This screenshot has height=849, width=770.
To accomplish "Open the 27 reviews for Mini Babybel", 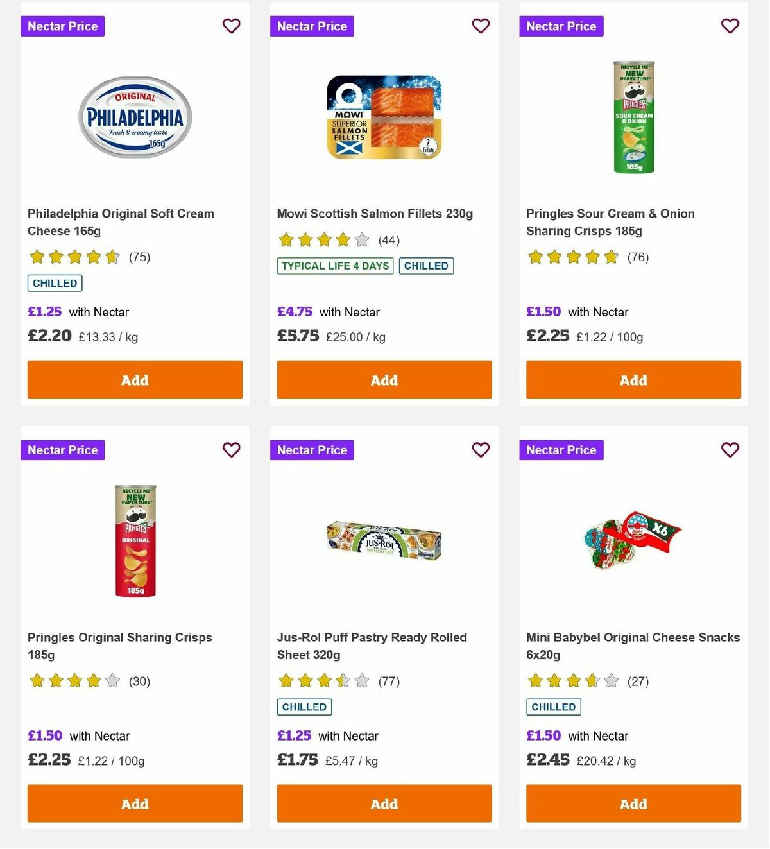I will (638, 681).
